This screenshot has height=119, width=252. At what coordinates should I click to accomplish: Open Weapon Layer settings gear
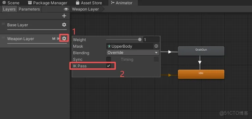(x=64, y=38)
